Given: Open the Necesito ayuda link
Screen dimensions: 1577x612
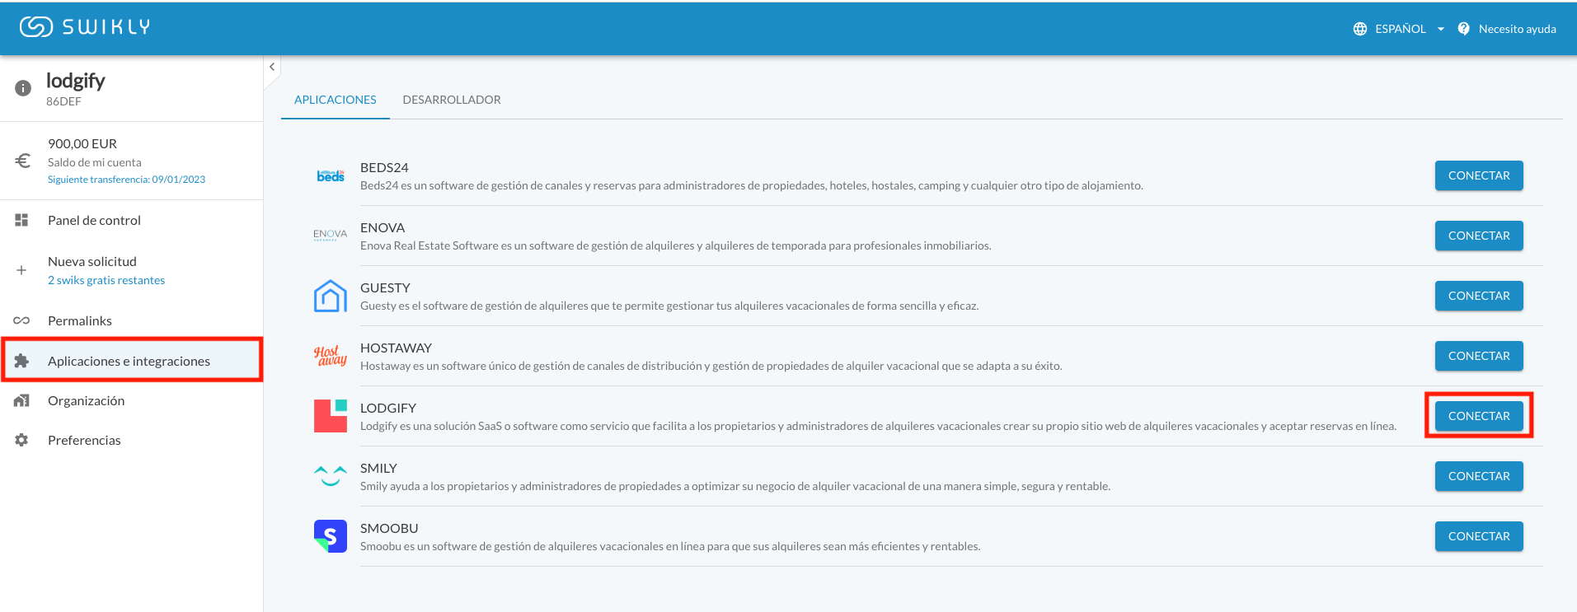Looking at the screenshot, I should tap(1517, 29).
